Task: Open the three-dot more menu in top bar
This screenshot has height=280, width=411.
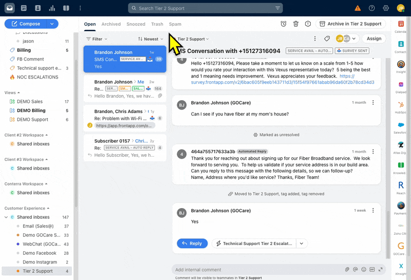Action: (x=80, y=8)
